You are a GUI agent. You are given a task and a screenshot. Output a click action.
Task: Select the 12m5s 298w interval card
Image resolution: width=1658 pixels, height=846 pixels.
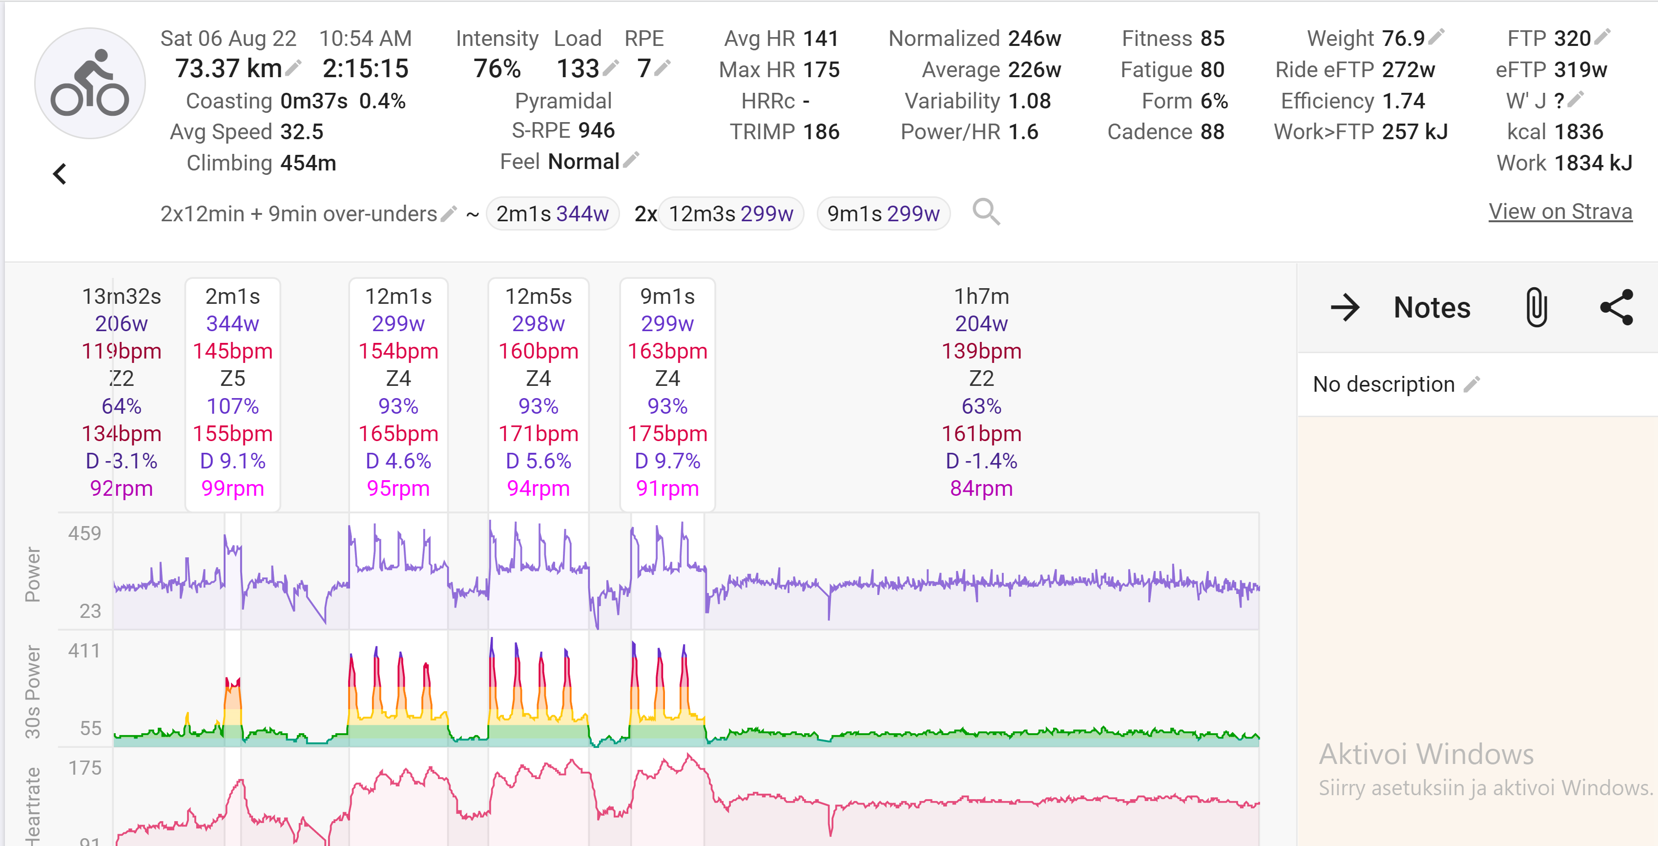538,393
